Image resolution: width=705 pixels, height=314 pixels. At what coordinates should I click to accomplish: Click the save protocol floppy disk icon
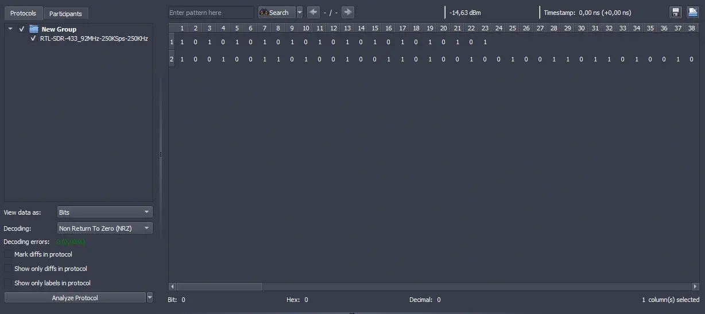coord(676,13)
